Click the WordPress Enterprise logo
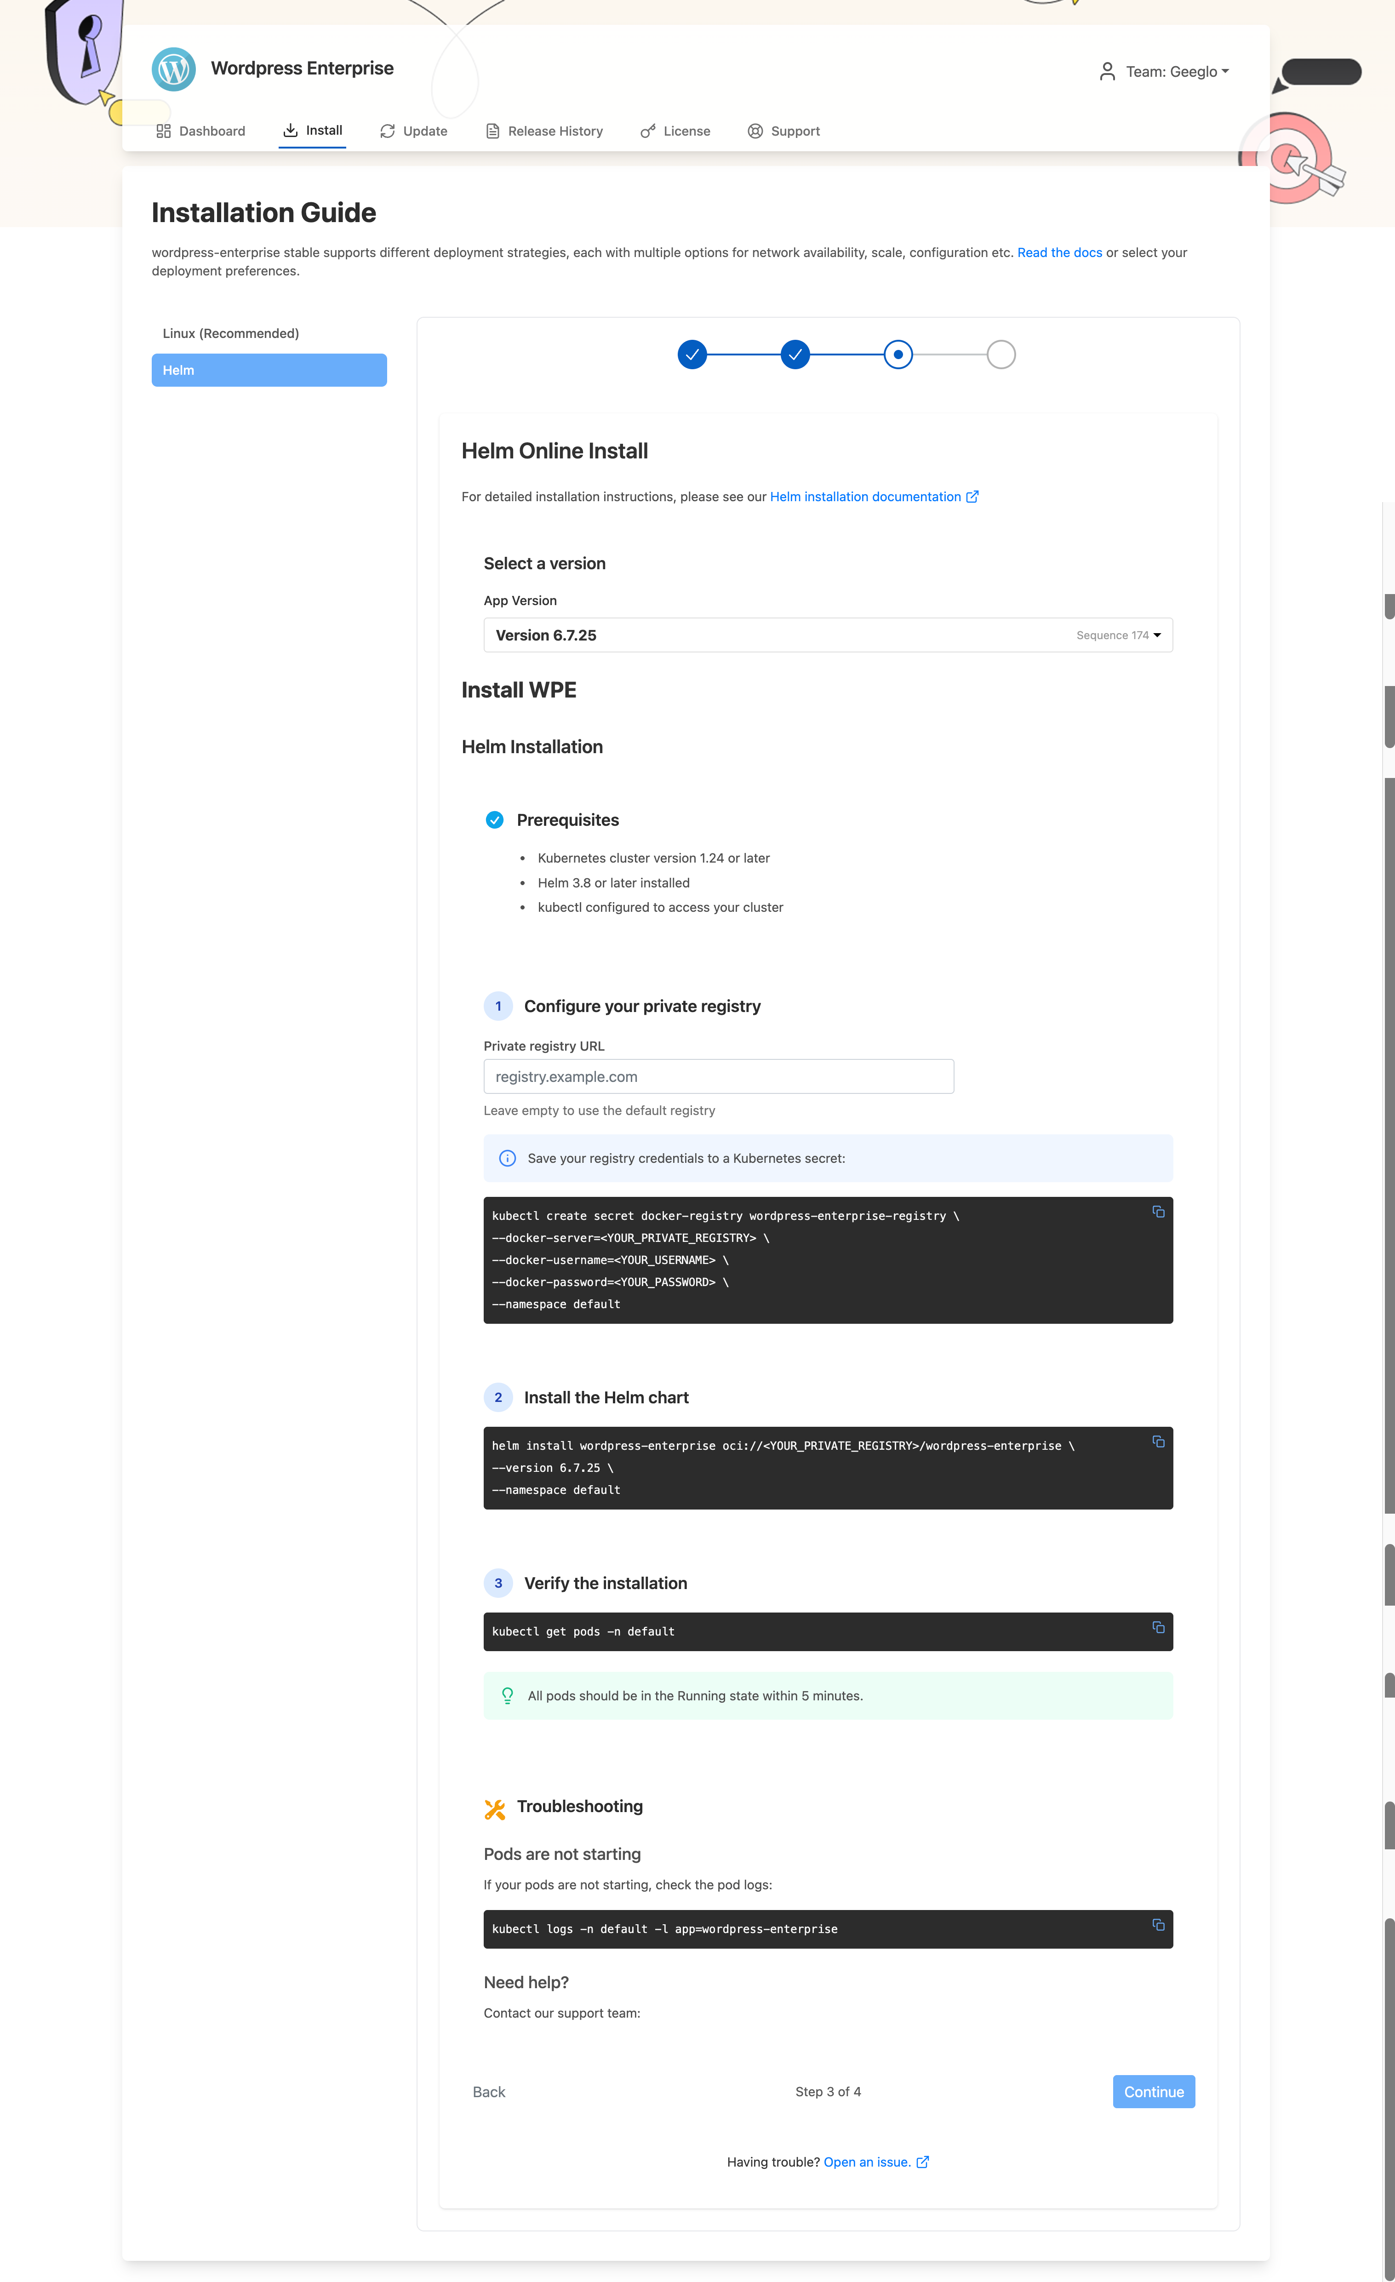This screenshot has height=2282, width=1395. click(173, 69)
